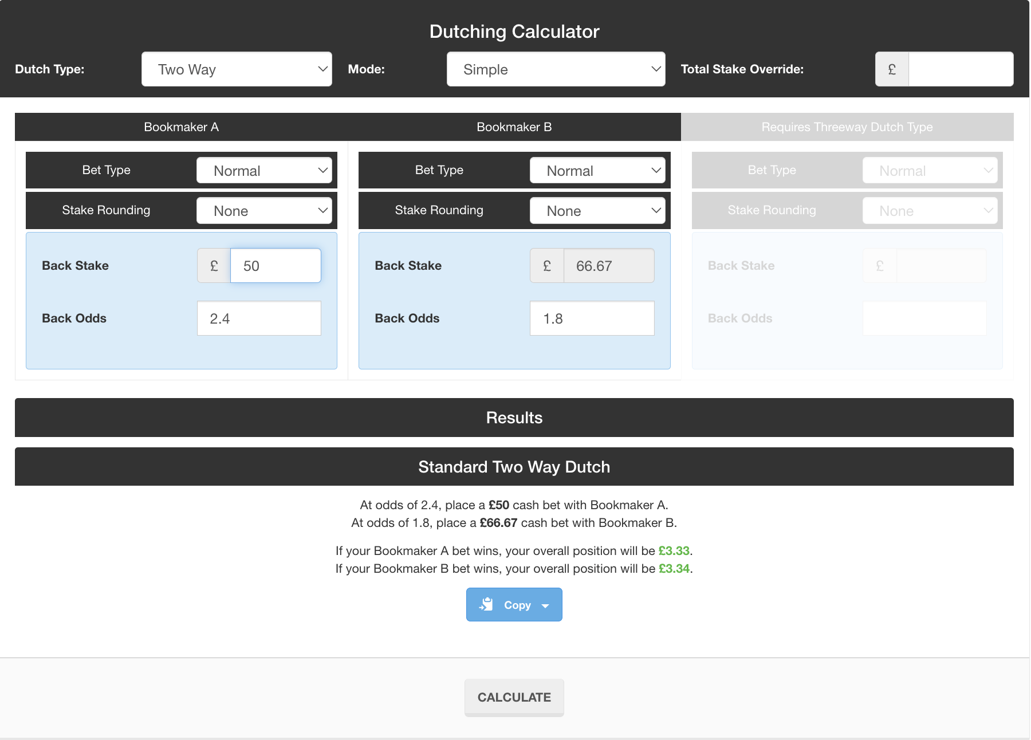
Task: Open Bookmaker A Bet Type dropdown
Action: coord(264,171)
